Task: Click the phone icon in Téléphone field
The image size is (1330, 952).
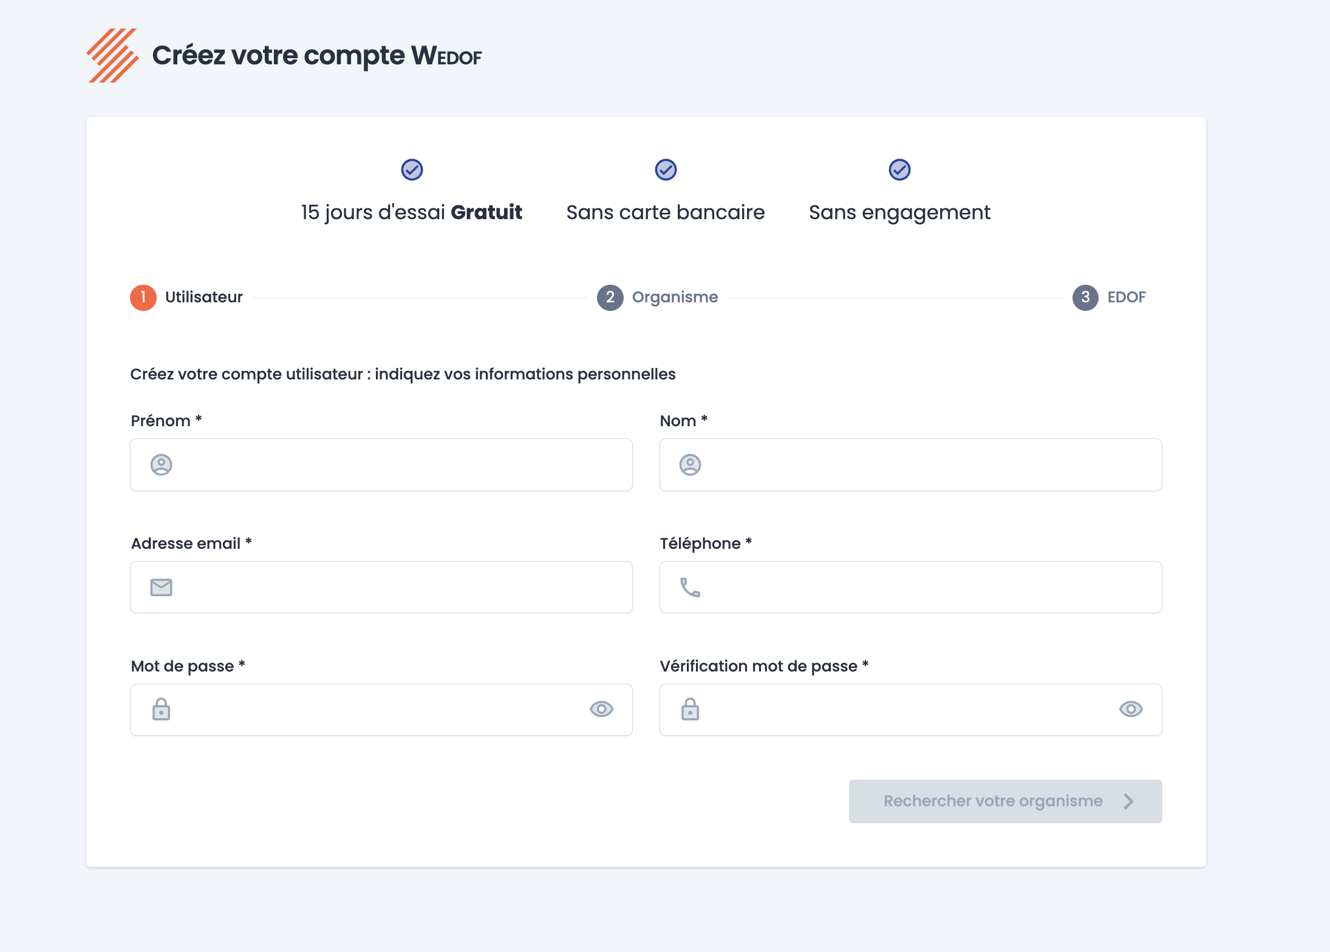Action: point(690,587)
